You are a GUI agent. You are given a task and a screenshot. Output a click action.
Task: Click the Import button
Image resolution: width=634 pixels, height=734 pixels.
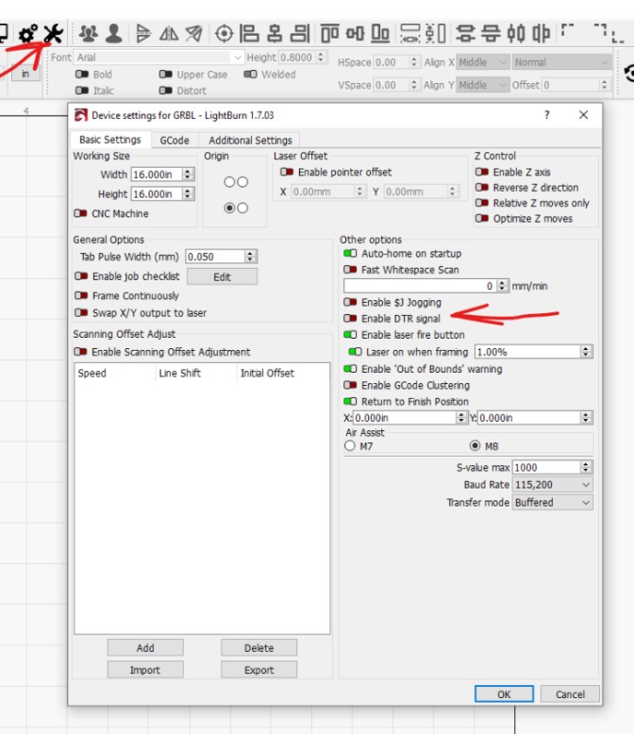coord(145,670)
